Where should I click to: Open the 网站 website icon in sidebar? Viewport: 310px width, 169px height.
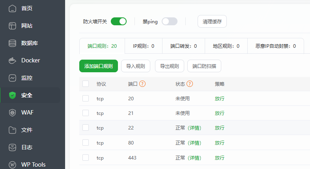13,26
